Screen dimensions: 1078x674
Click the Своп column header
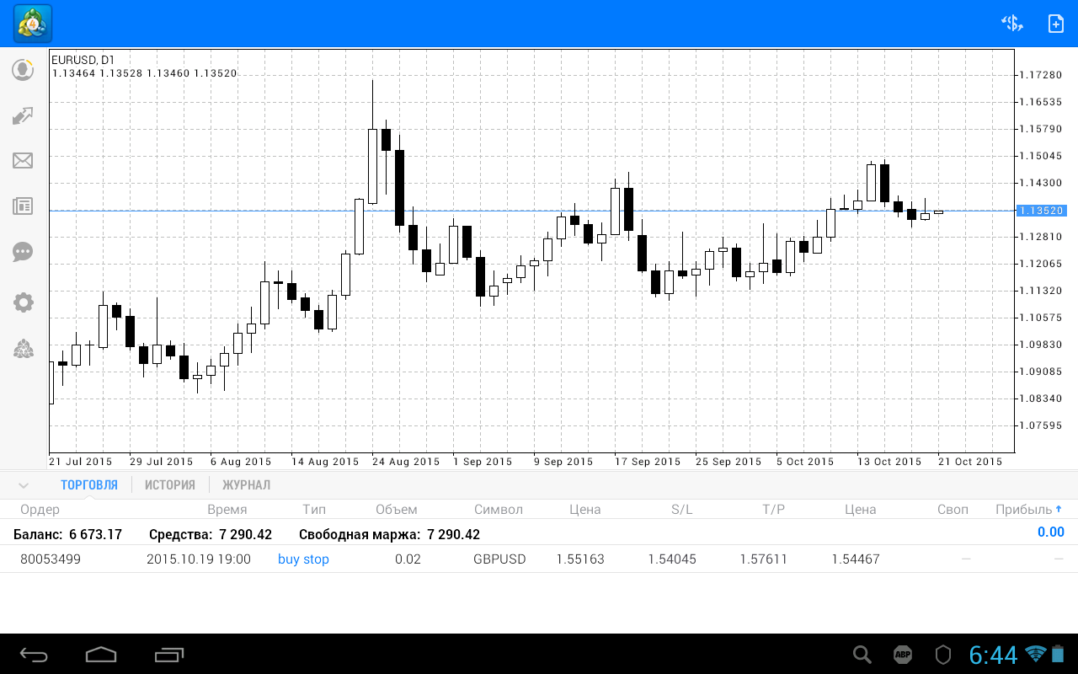click(953, 510)
